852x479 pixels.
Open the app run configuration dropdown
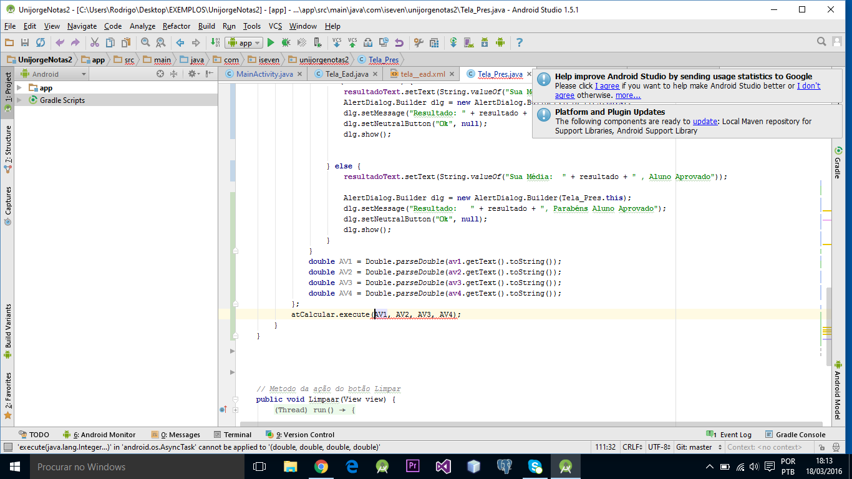pos(244,43)
